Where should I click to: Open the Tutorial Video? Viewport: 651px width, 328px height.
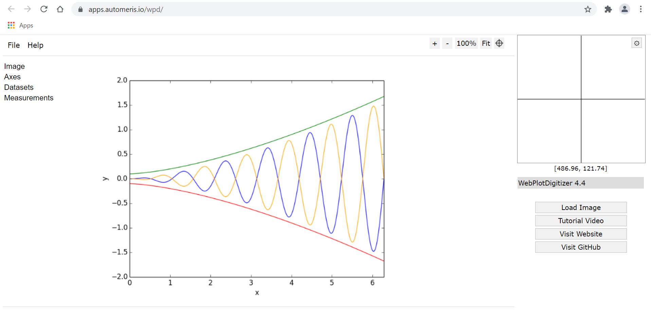click(581, 220)
